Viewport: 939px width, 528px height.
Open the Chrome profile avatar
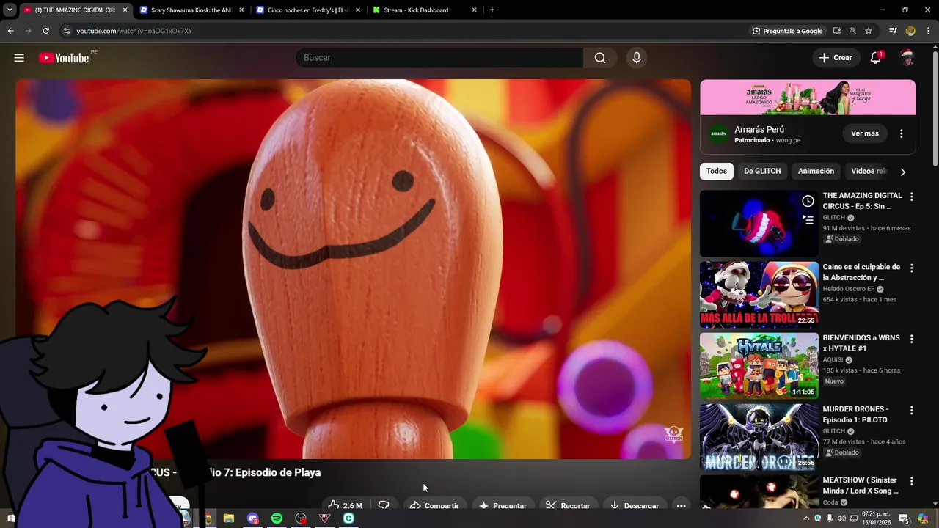click(x=910, y=31)
